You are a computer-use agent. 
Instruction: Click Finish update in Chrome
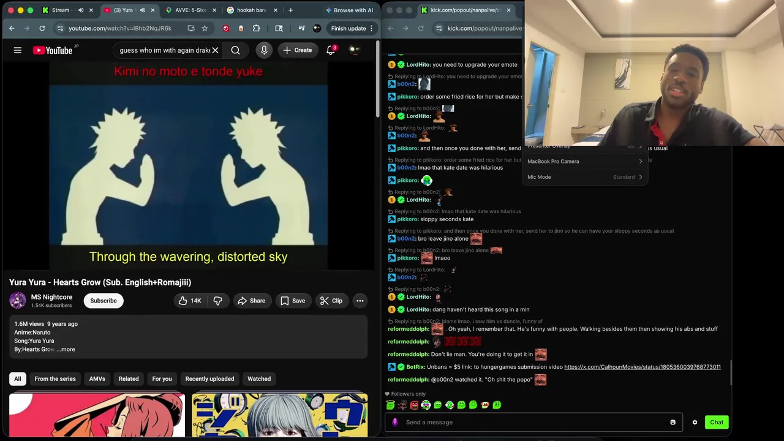tap(349, 28)
